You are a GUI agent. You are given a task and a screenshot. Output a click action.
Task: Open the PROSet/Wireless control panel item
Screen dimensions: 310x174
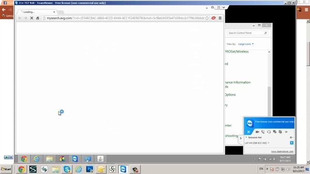pos(237,52)
